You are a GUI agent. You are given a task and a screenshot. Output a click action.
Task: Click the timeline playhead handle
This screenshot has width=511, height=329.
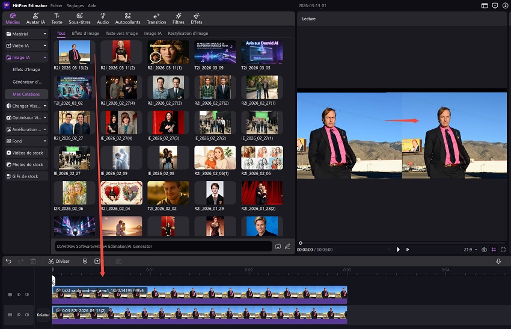click(x=53, y=280)
